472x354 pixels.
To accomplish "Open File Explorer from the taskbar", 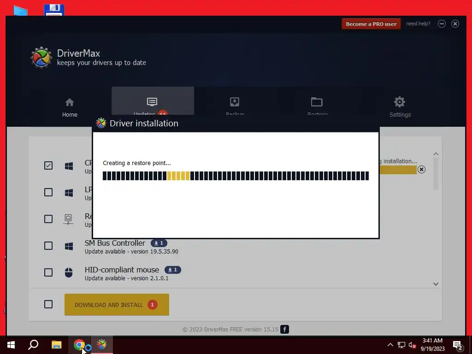I will coord(56,345).
